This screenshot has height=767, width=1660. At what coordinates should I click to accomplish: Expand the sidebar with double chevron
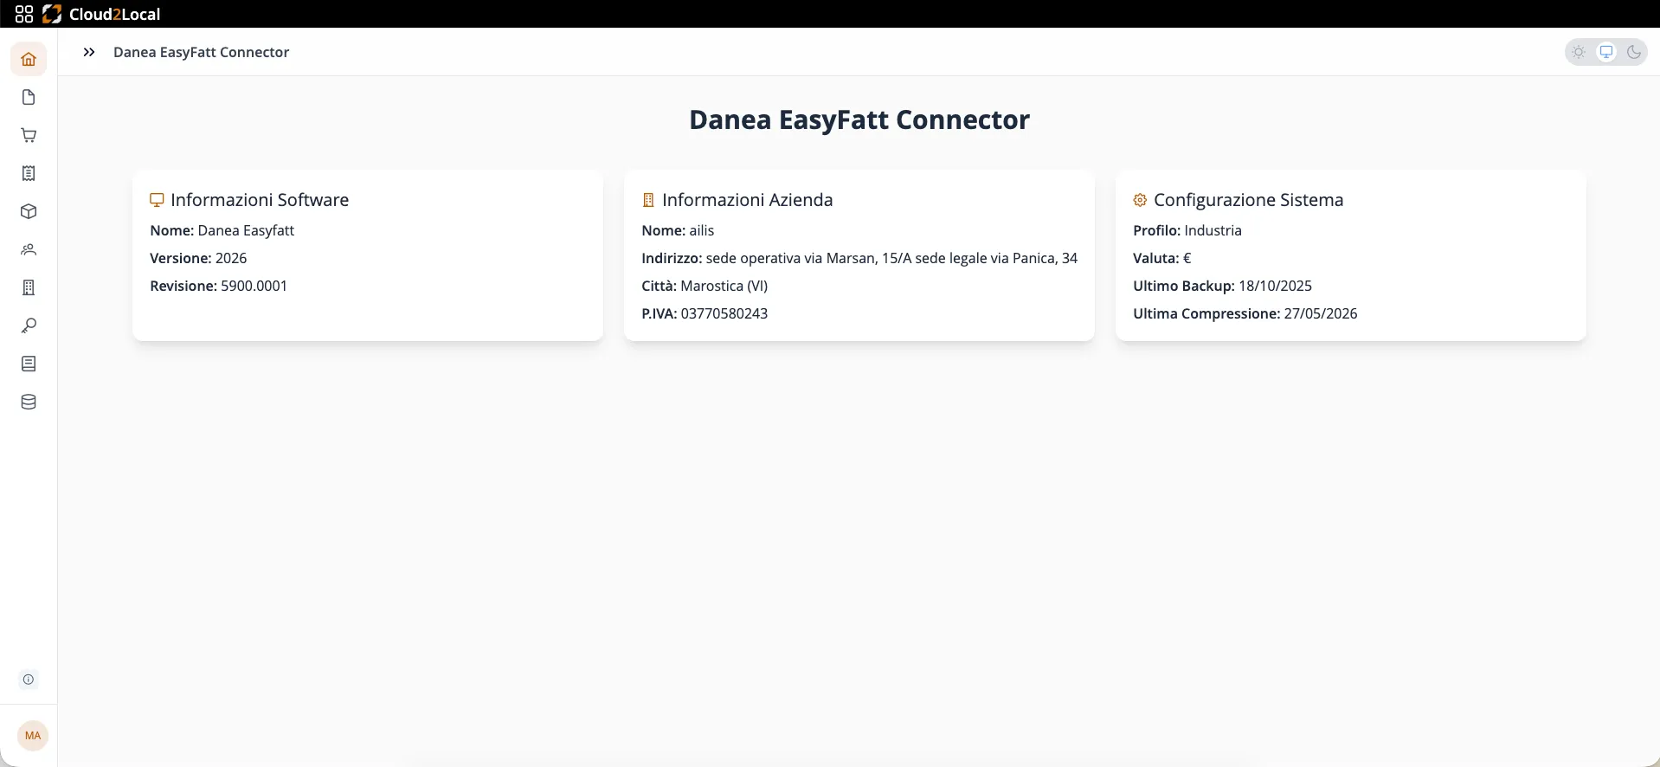(x=89, y=52)
